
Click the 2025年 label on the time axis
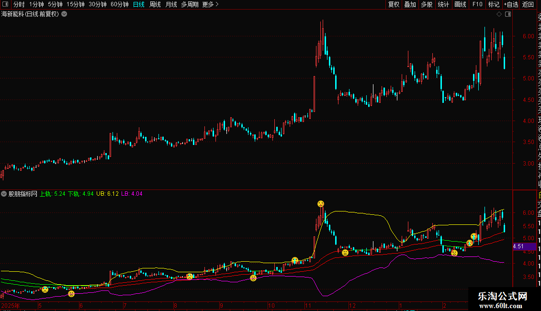click(11, 306)
